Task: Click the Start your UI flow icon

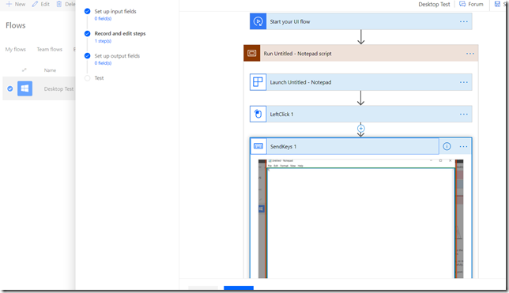Action: coord(258,21)
